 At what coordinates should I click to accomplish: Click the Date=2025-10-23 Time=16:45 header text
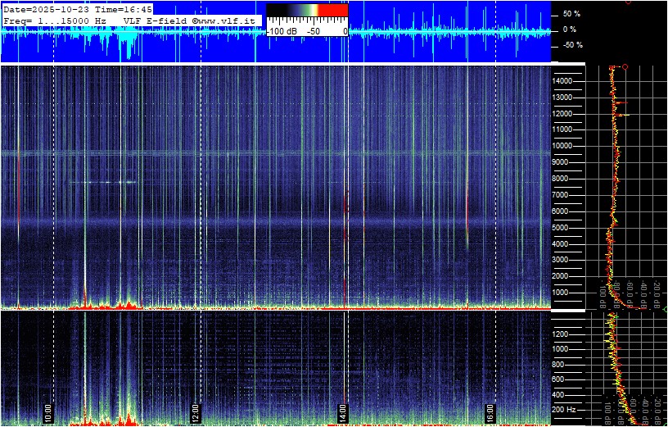[78, 9]
